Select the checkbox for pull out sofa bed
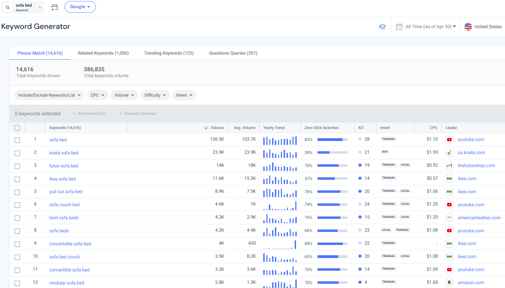Viewport: 505px width, 288px height. pyautogui.click(x=17, y=192)
